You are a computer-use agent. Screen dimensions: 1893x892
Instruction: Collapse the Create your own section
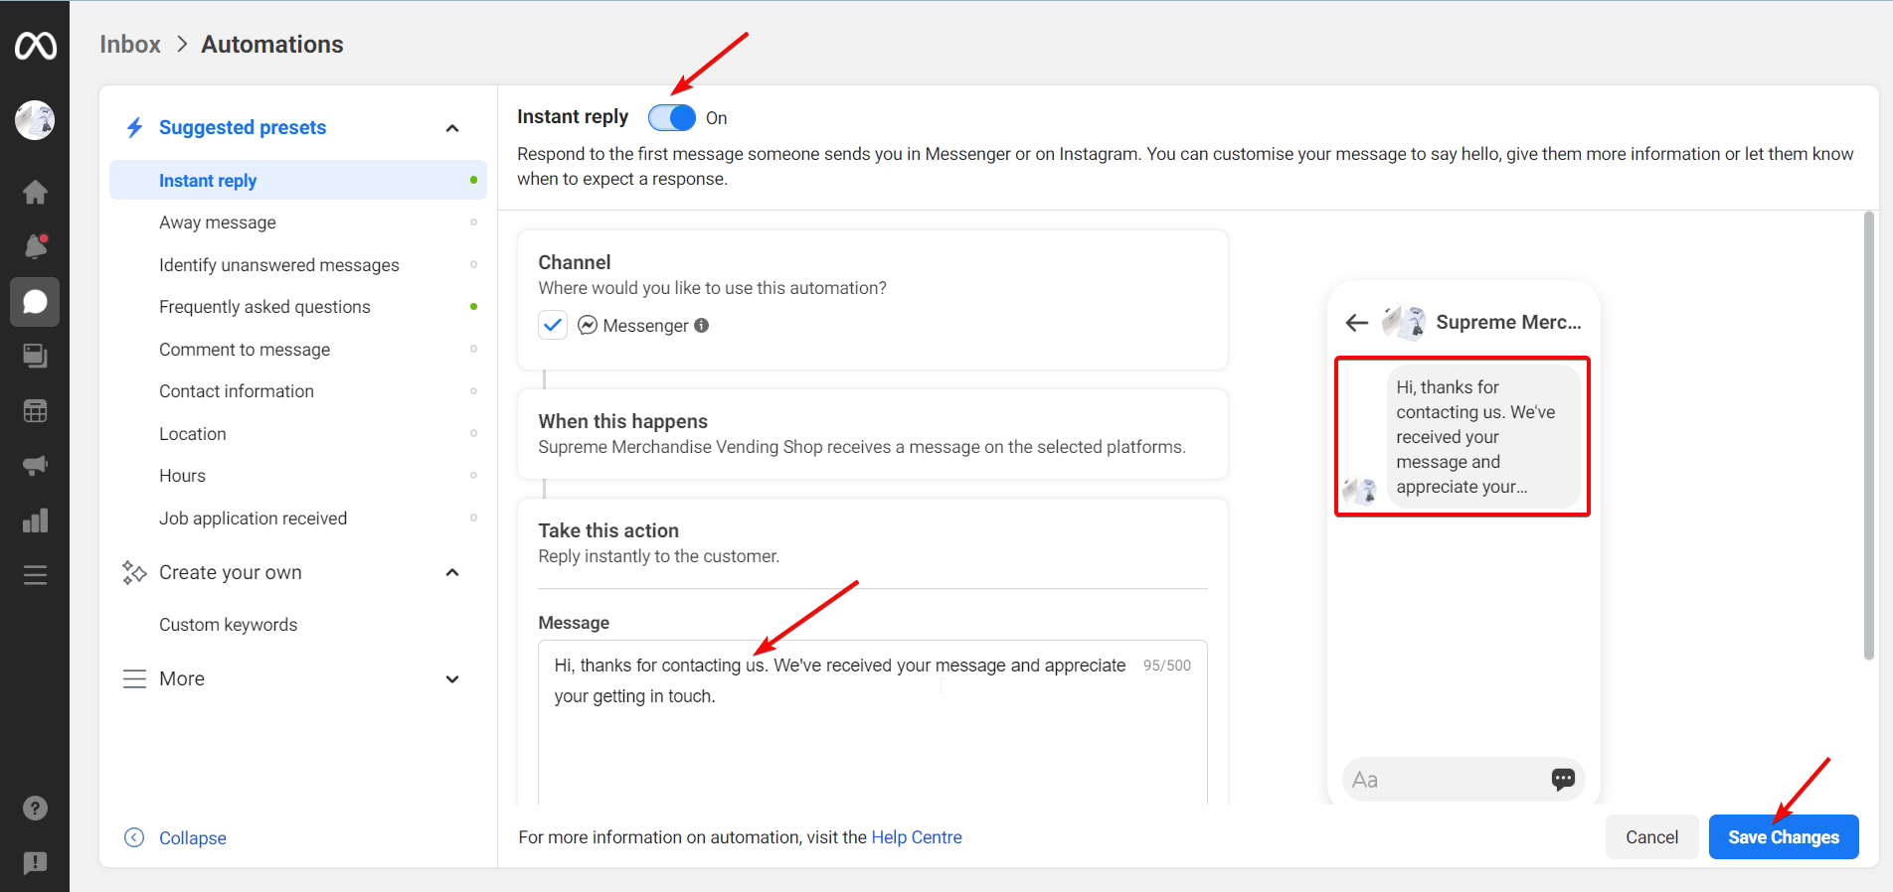coord(452,572)
